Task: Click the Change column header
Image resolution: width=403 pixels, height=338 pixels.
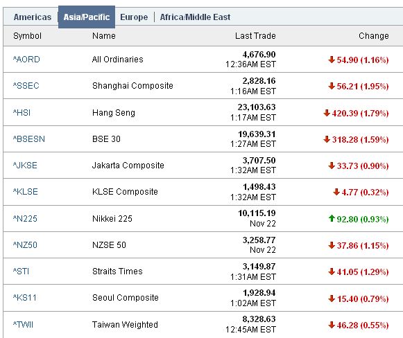Action: point(373,36)
